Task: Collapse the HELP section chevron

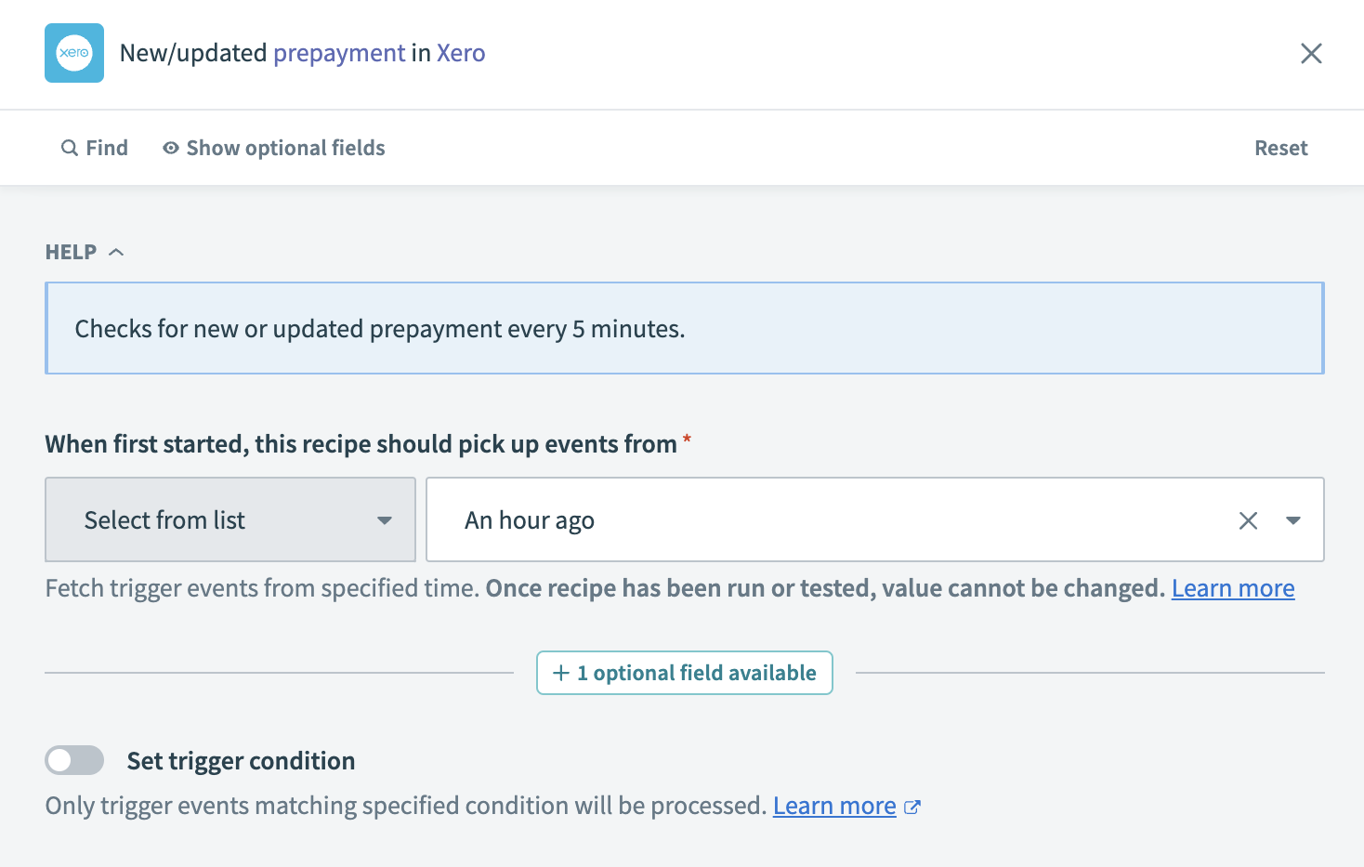Action: (117, 250)
